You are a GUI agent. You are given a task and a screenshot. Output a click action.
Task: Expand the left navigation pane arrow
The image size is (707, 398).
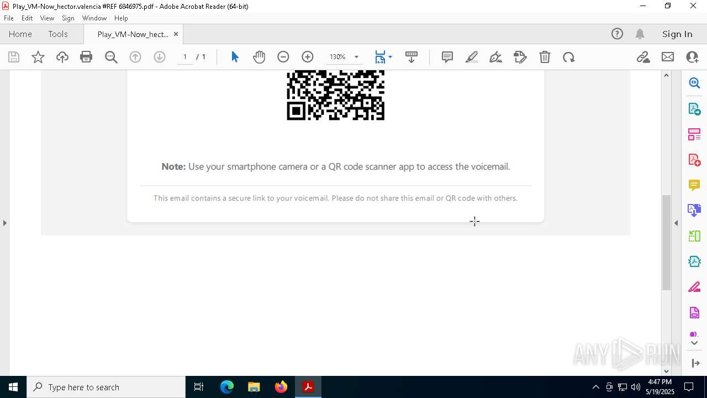[4, 223]
